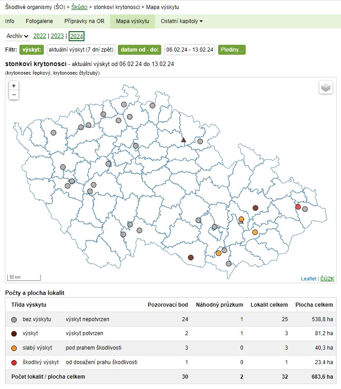Image resolution: width=341 pixels, height=389 pixels.
Task: Click the brown legend dot for výskyt
Action: click(14, 334)
